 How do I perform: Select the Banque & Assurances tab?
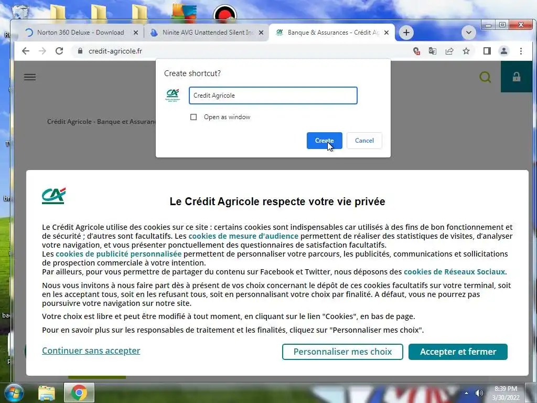tap(331, 33)
